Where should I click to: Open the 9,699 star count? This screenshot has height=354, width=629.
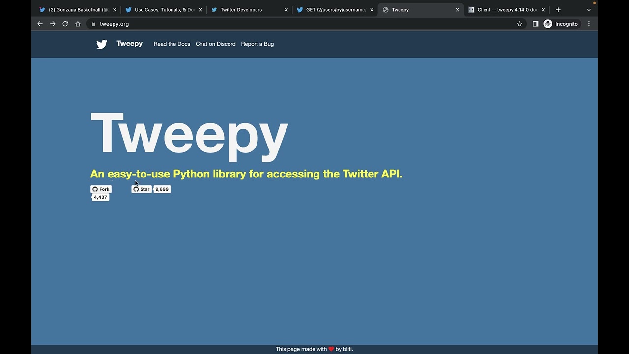pos(162,189)
